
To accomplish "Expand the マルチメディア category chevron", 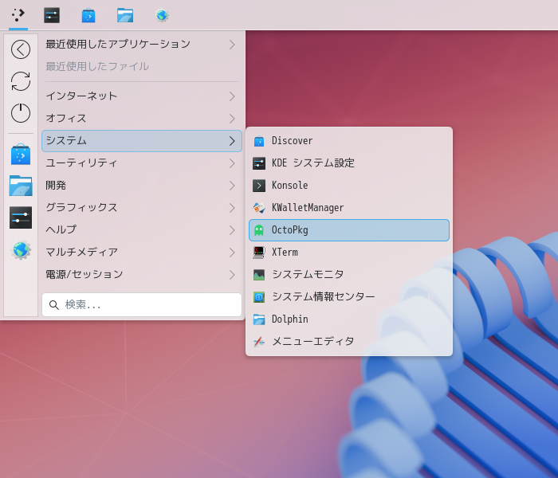I will point(232,253).
